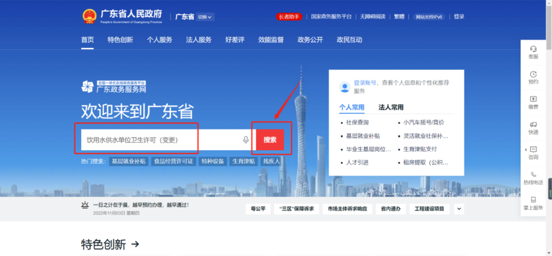Switch to 个人常用 tab

pyautogui.click(x=352, y=107)
